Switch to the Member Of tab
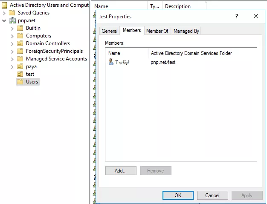This screenshot has width=267, height=204. pos(157,31)
